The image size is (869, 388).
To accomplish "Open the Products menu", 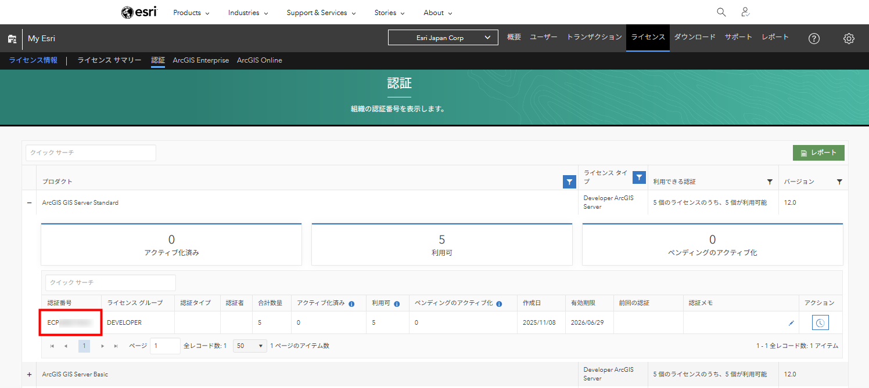I will pyautogui.click(x=191, y=13).
